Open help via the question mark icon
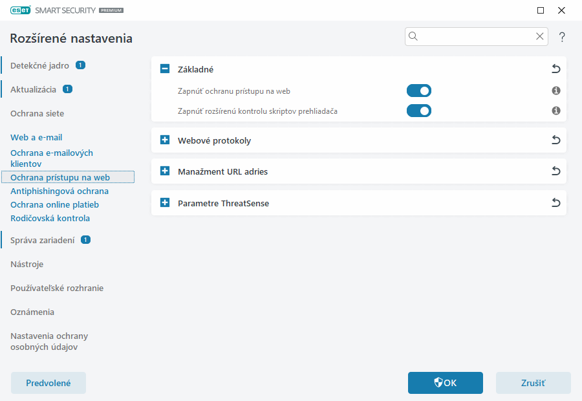 point(562,37)
